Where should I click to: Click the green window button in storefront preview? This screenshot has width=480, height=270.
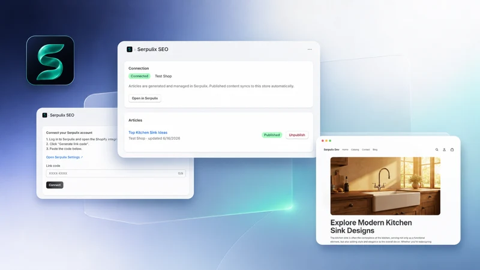click(330, 141)
